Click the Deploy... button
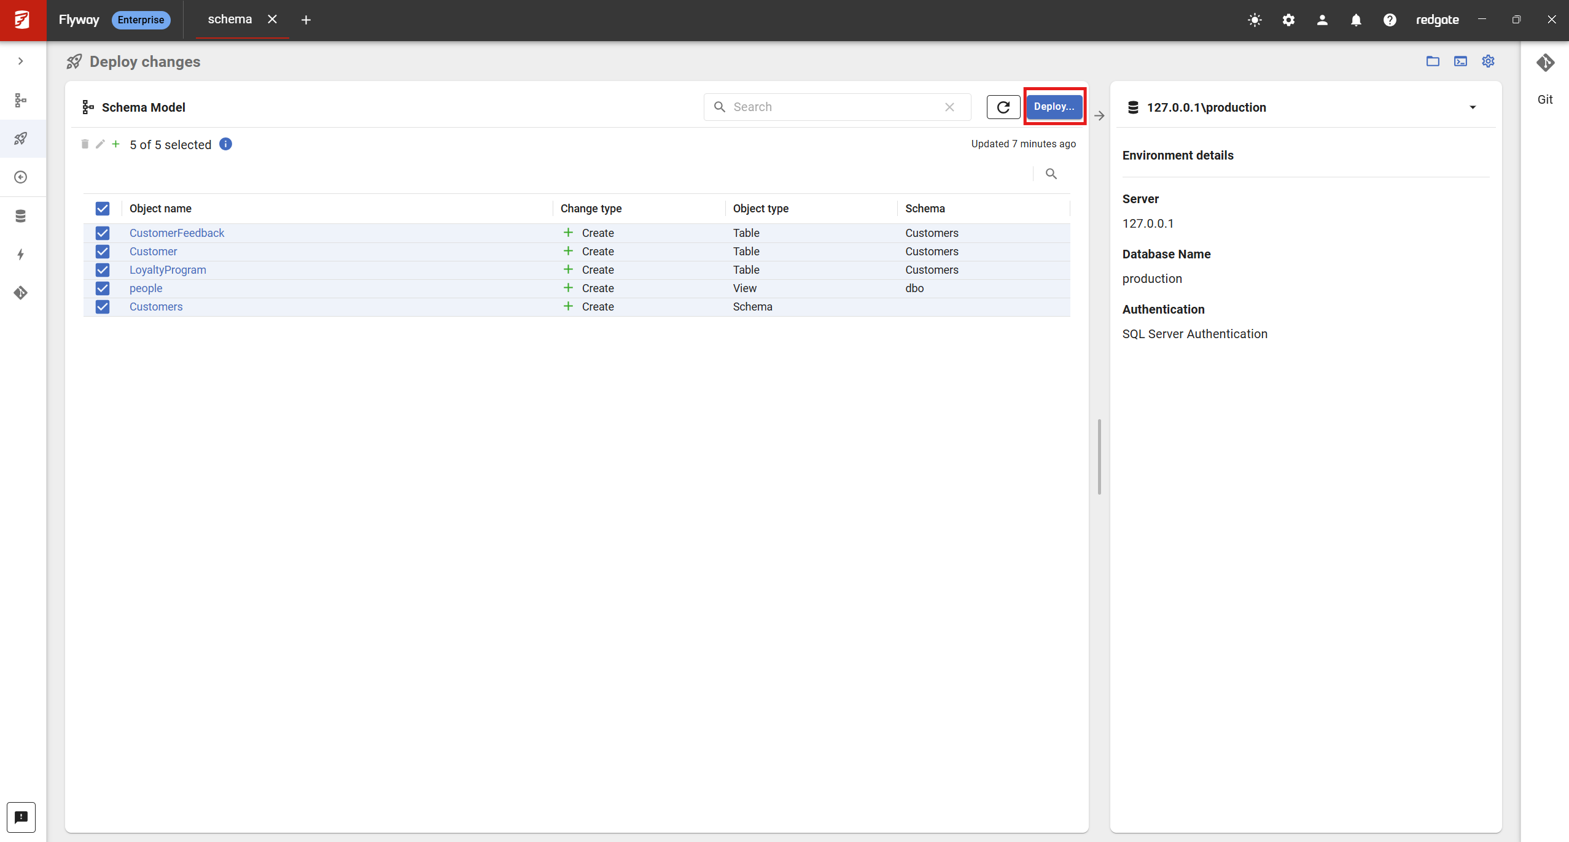 coord(1054,107)
